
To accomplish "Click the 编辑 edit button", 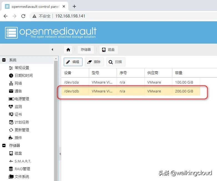I will pyautogui.click(x=73, y=62).
